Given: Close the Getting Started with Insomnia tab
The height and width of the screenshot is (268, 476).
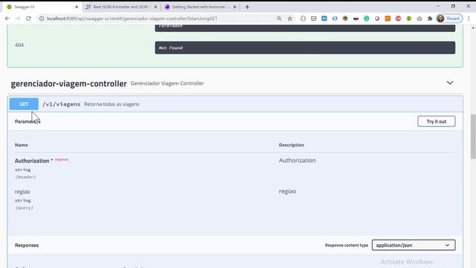Looking at the screenshot, I should 234,7.
